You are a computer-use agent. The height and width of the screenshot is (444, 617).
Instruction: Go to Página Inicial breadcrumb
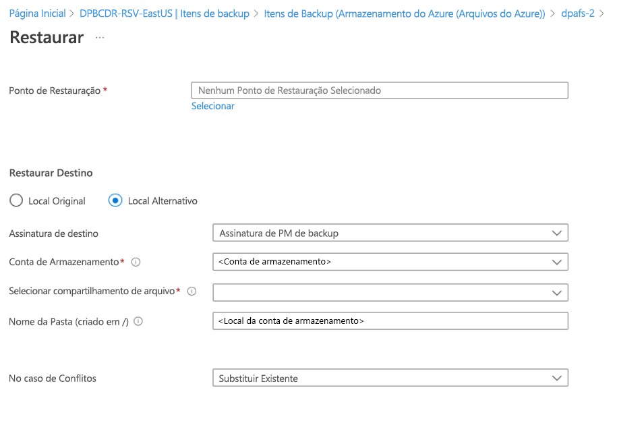point(37,13)
